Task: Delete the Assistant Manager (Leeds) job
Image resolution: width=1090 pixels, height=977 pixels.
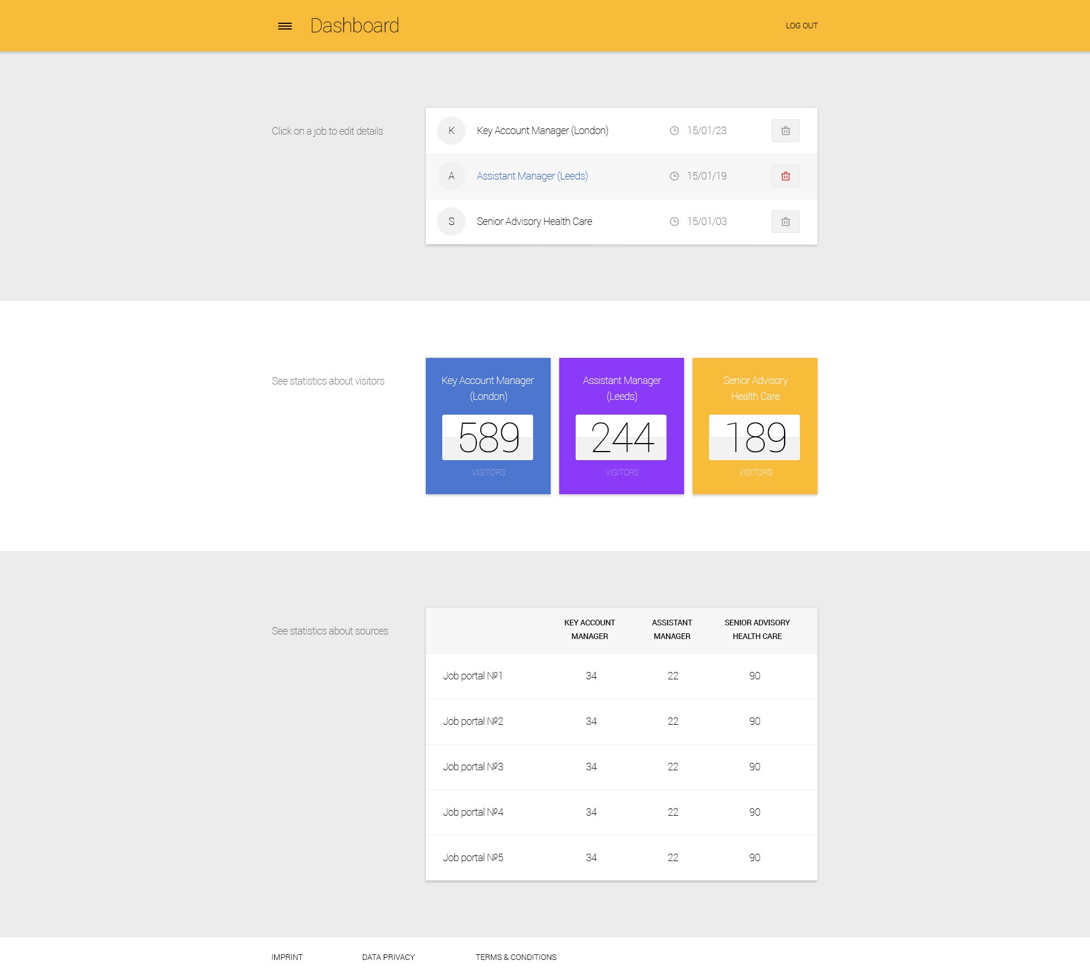Action: click(x=786, y=176)
